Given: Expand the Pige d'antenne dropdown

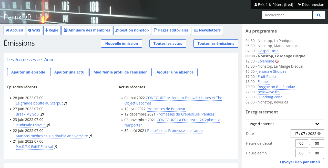Looking at the screenshot, I should 285,124.
